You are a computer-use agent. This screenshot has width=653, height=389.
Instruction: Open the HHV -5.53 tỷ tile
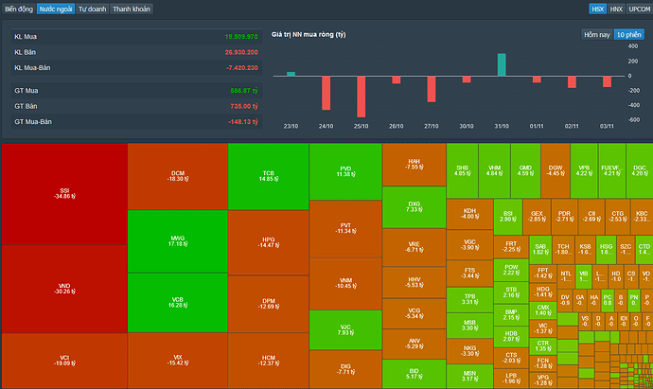(x=415, y=282)
